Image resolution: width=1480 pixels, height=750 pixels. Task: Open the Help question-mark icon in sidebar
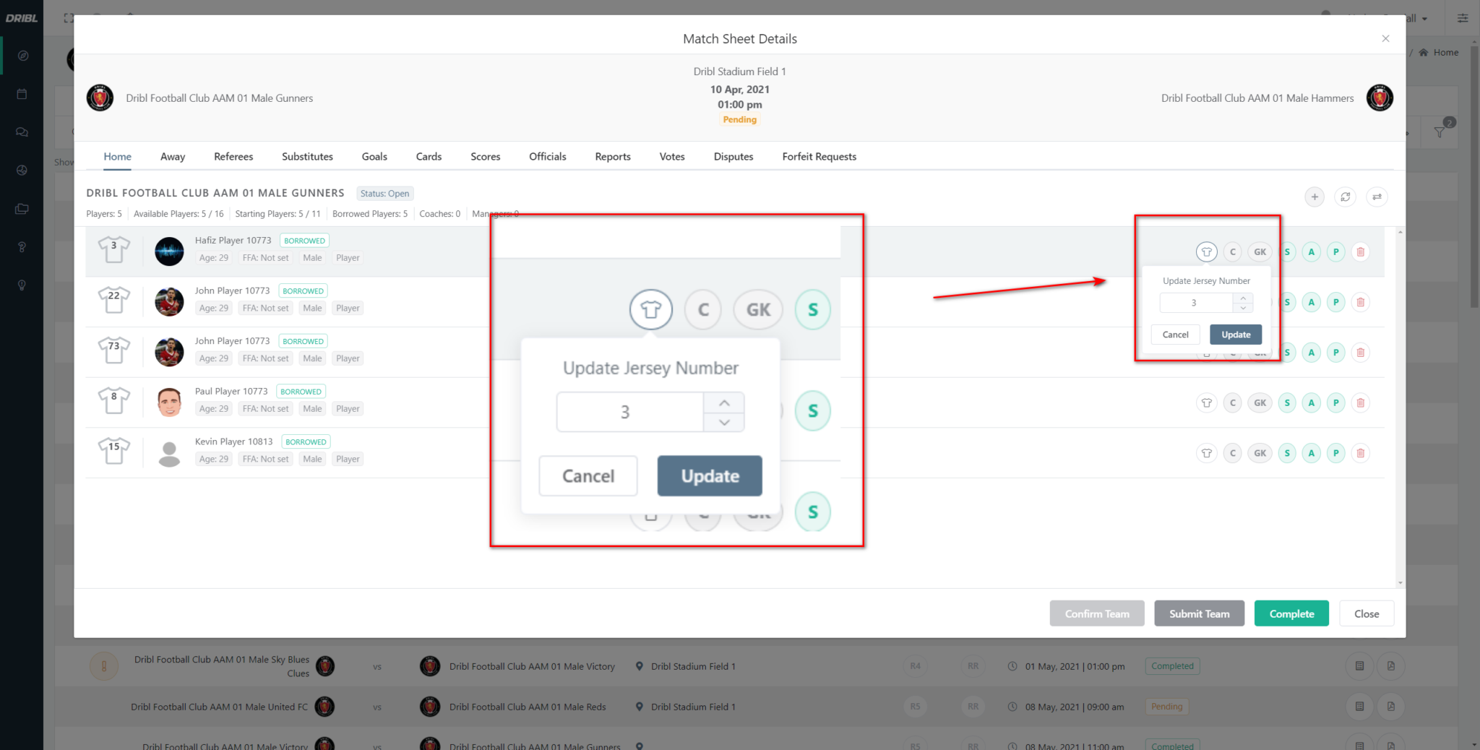[22, 246]
